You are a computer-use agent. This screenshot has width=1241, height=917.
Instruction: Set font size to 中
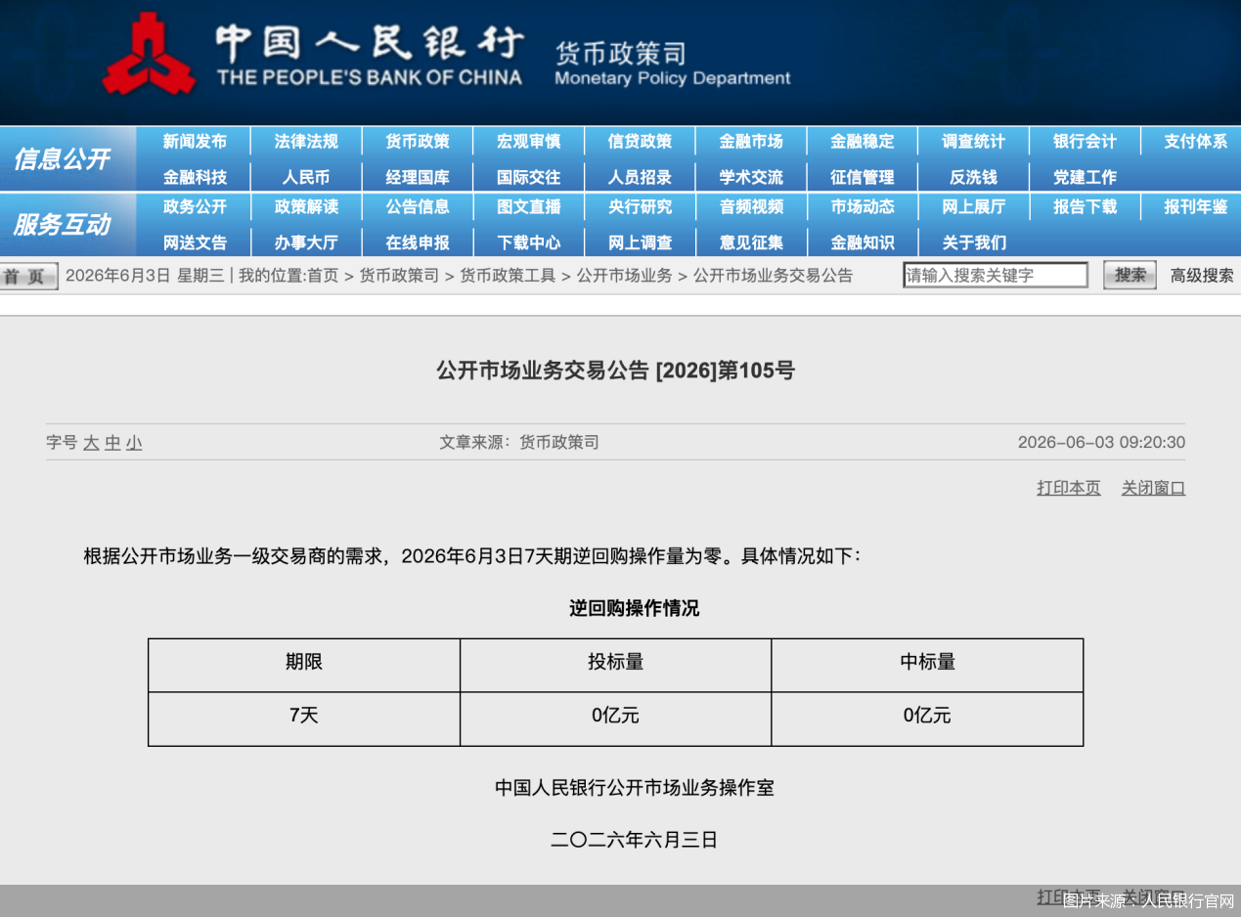112,443
